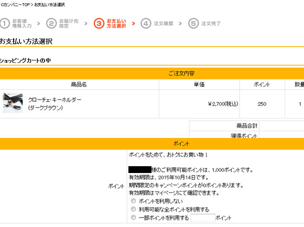Image resolution: width=304 pixels, height=227 pixels.
Task: Click the ご注文内容 orange header bar
Action: [152, 73]
